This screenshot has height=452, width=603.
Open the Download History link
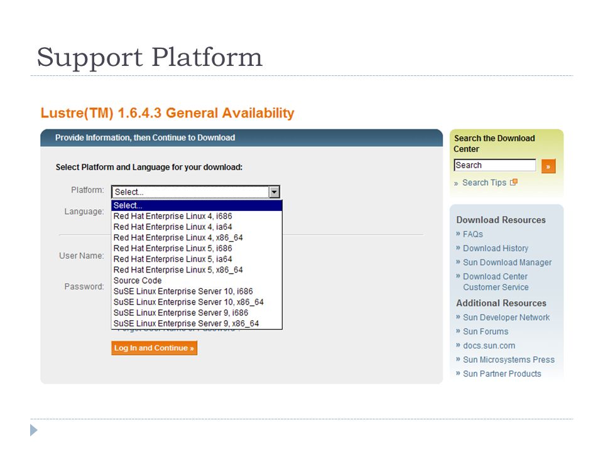[x=496, y=249]
